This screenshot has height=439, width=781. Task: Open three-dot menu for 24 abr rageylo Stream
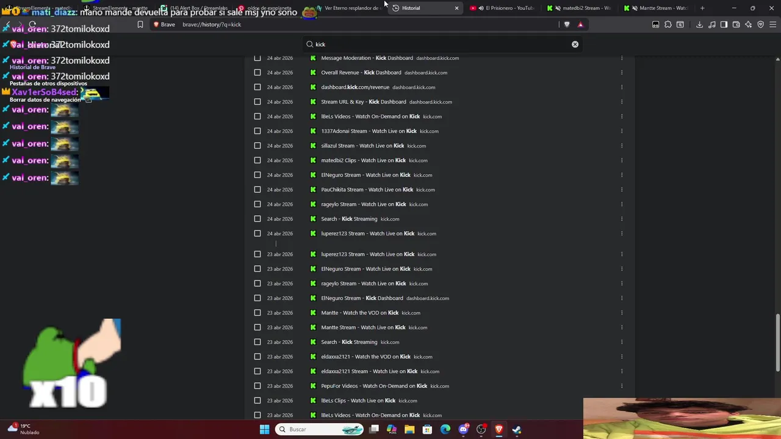pos(621,204)
